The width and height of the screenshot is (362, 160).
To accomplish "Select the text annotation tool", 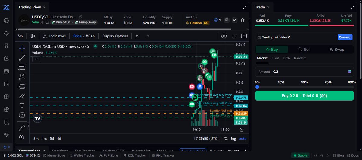I will click(22, 106).
